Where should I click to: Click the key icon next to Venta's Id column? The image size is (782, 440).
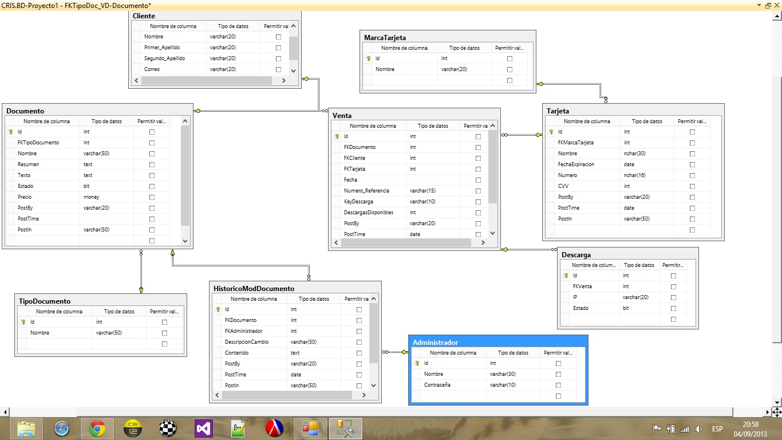point(338,136)
